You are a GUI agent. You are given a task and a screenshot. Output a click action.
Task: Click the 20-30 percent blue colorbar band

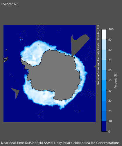click(x=104, y=106)
